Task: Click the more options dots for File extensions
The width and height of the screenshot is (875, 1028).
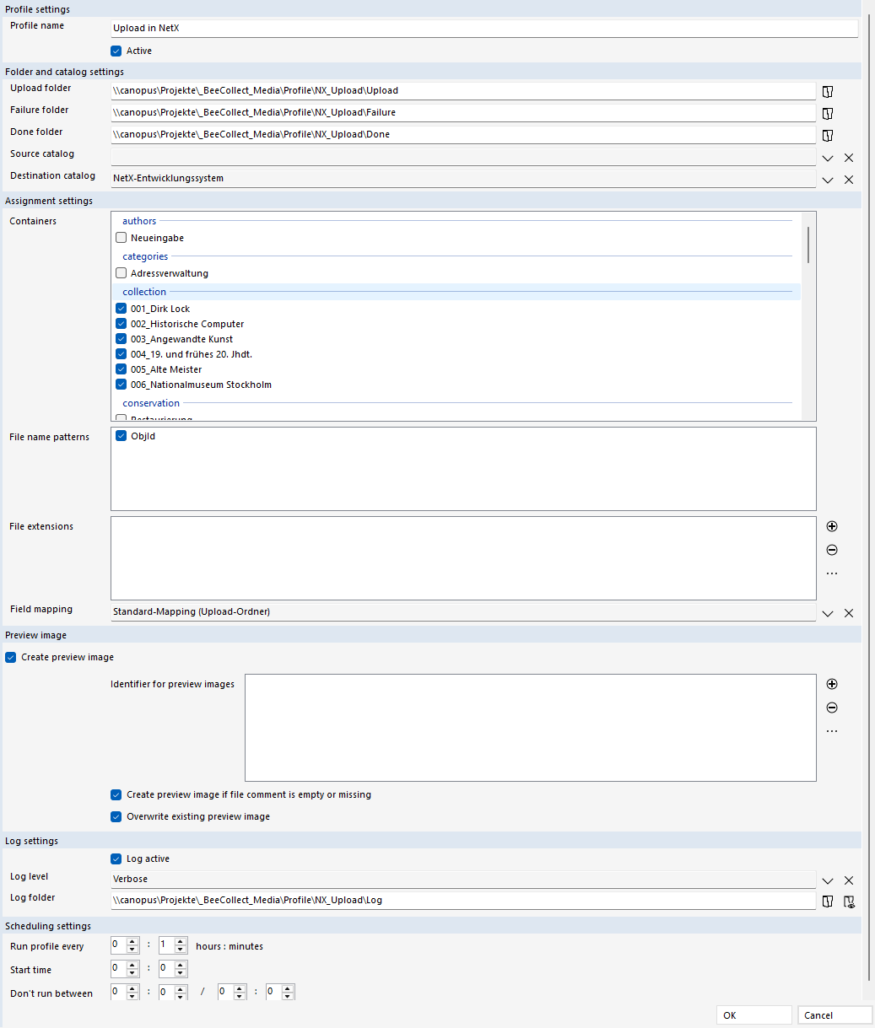Action: pyautogui.click(x=832, y=573)
